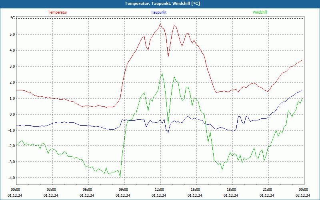320x200 pixels.
Task: Click the '21:00' time label
Action: [268, 190]
